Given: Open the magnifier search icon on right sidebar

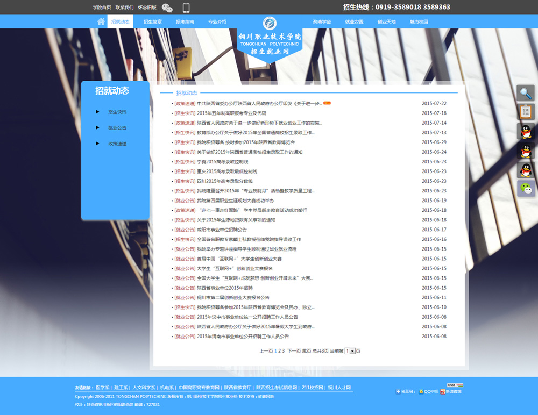Looking at the screenshot, I should [x=526, y=94].
